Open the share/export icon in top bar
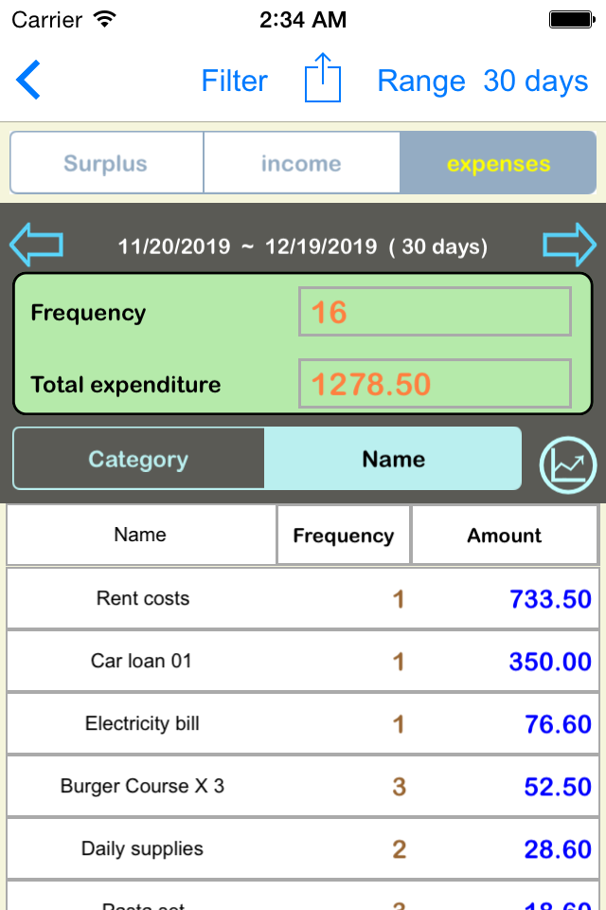This screenshot has width=606, height=910. (x=322, y=81)
